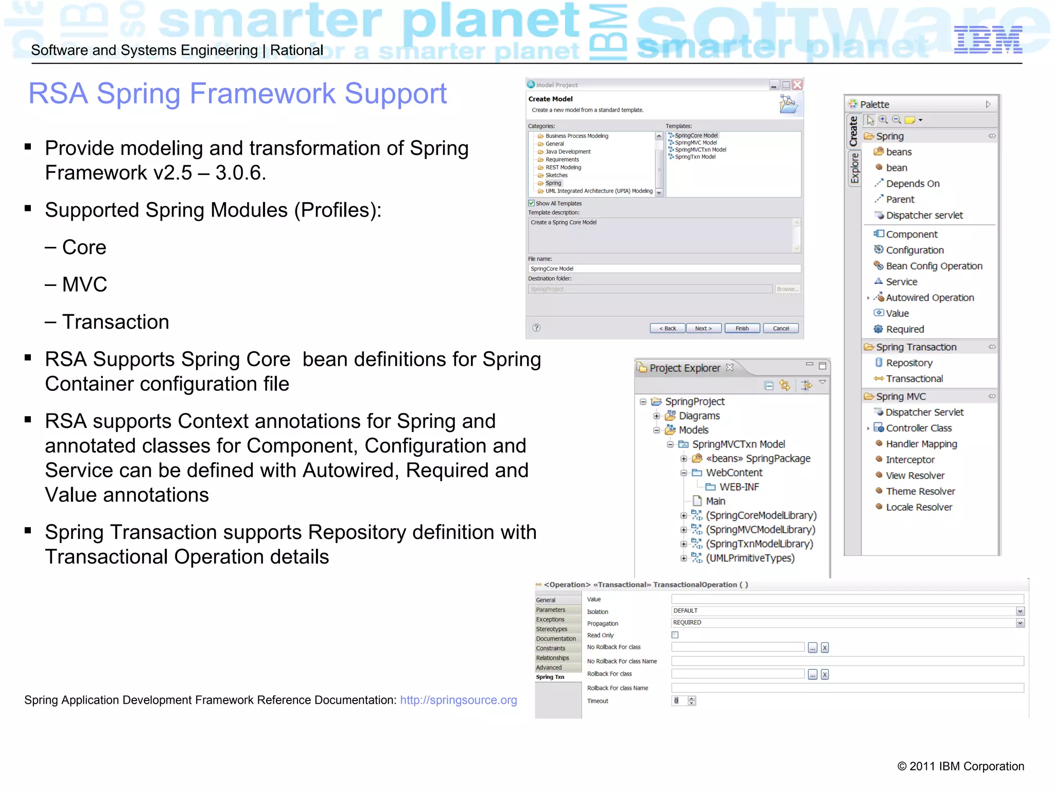Click the < Back button

tap(667, 328)
